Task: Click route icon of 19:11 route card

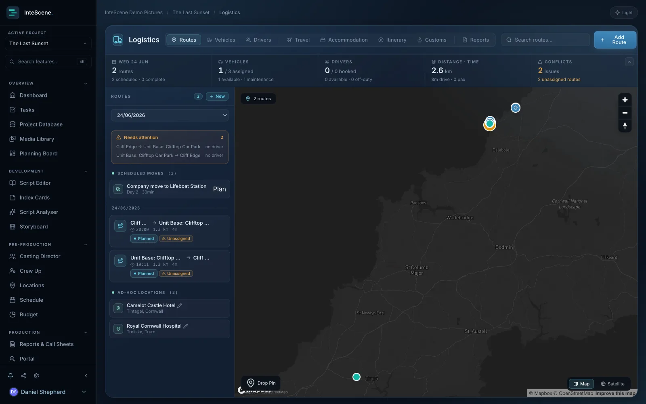Action: pyautogui.click(x=120, y=261)
